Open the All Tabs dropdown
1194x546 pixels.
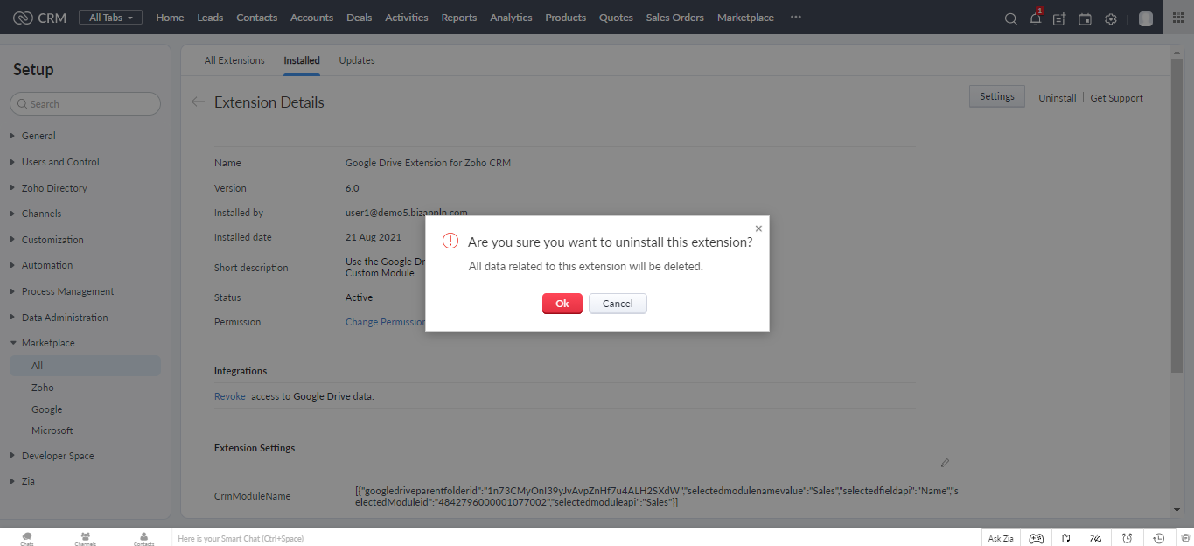(110, 17)
